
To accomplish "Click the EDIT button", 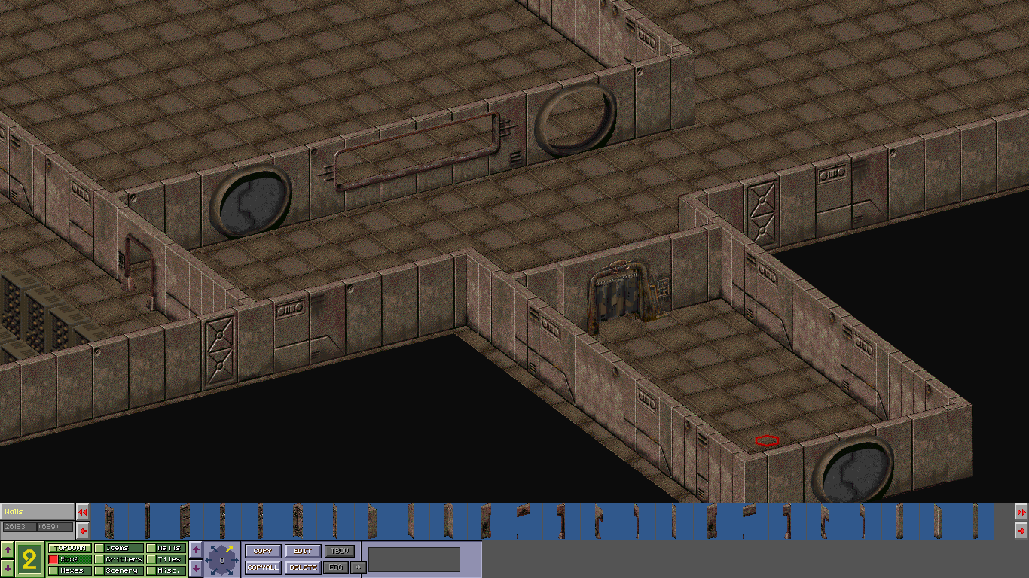I will point(303,551).
